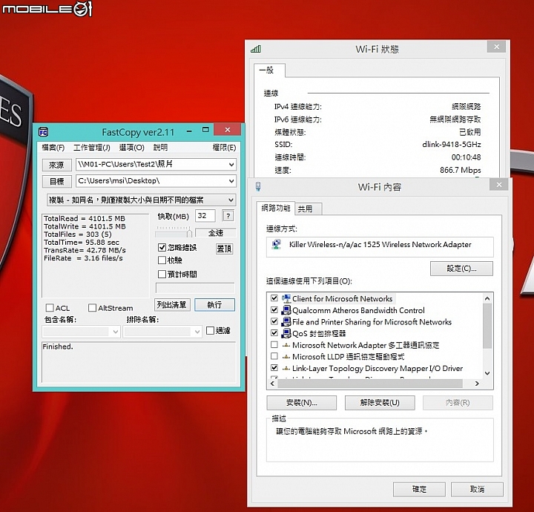Click the Qualcomm Atheros Bandwidth Control icon
The image size is (534, 512).
[x=286, y=310]
